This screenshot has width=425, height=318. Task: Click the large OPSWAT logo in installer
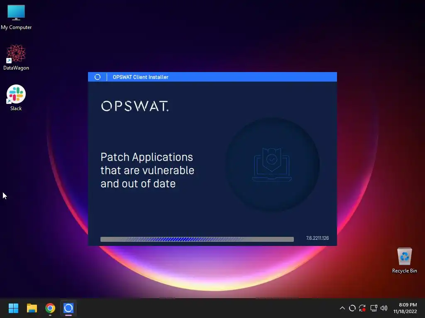point(135,106)
